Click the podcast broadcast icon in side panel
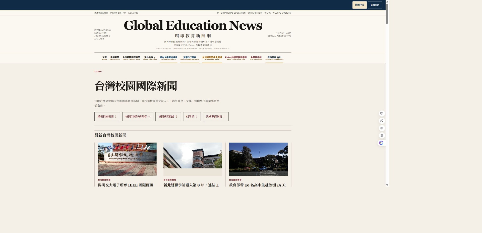The width and height of the screenshot is (482, 233). (x=382, y=128)
